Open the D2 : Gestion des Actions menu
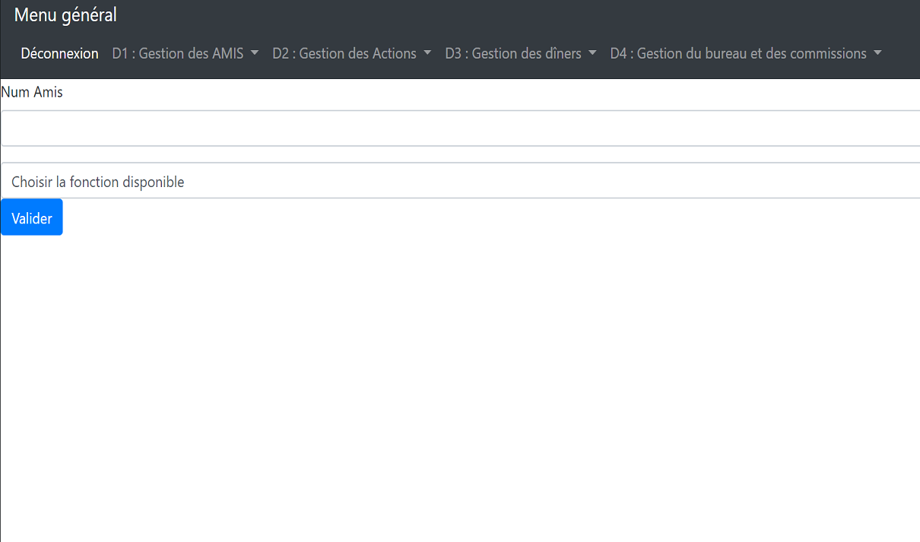 (344, 54)
